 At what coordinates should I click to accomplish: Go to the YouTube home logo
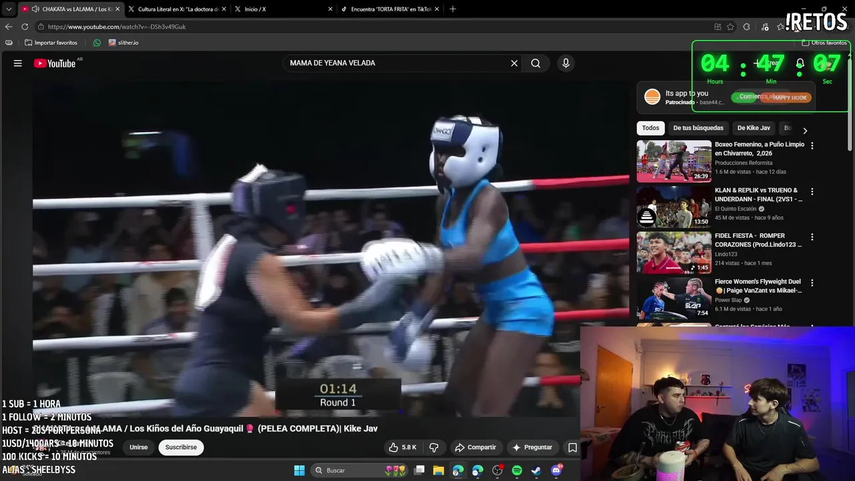[55, 63]
